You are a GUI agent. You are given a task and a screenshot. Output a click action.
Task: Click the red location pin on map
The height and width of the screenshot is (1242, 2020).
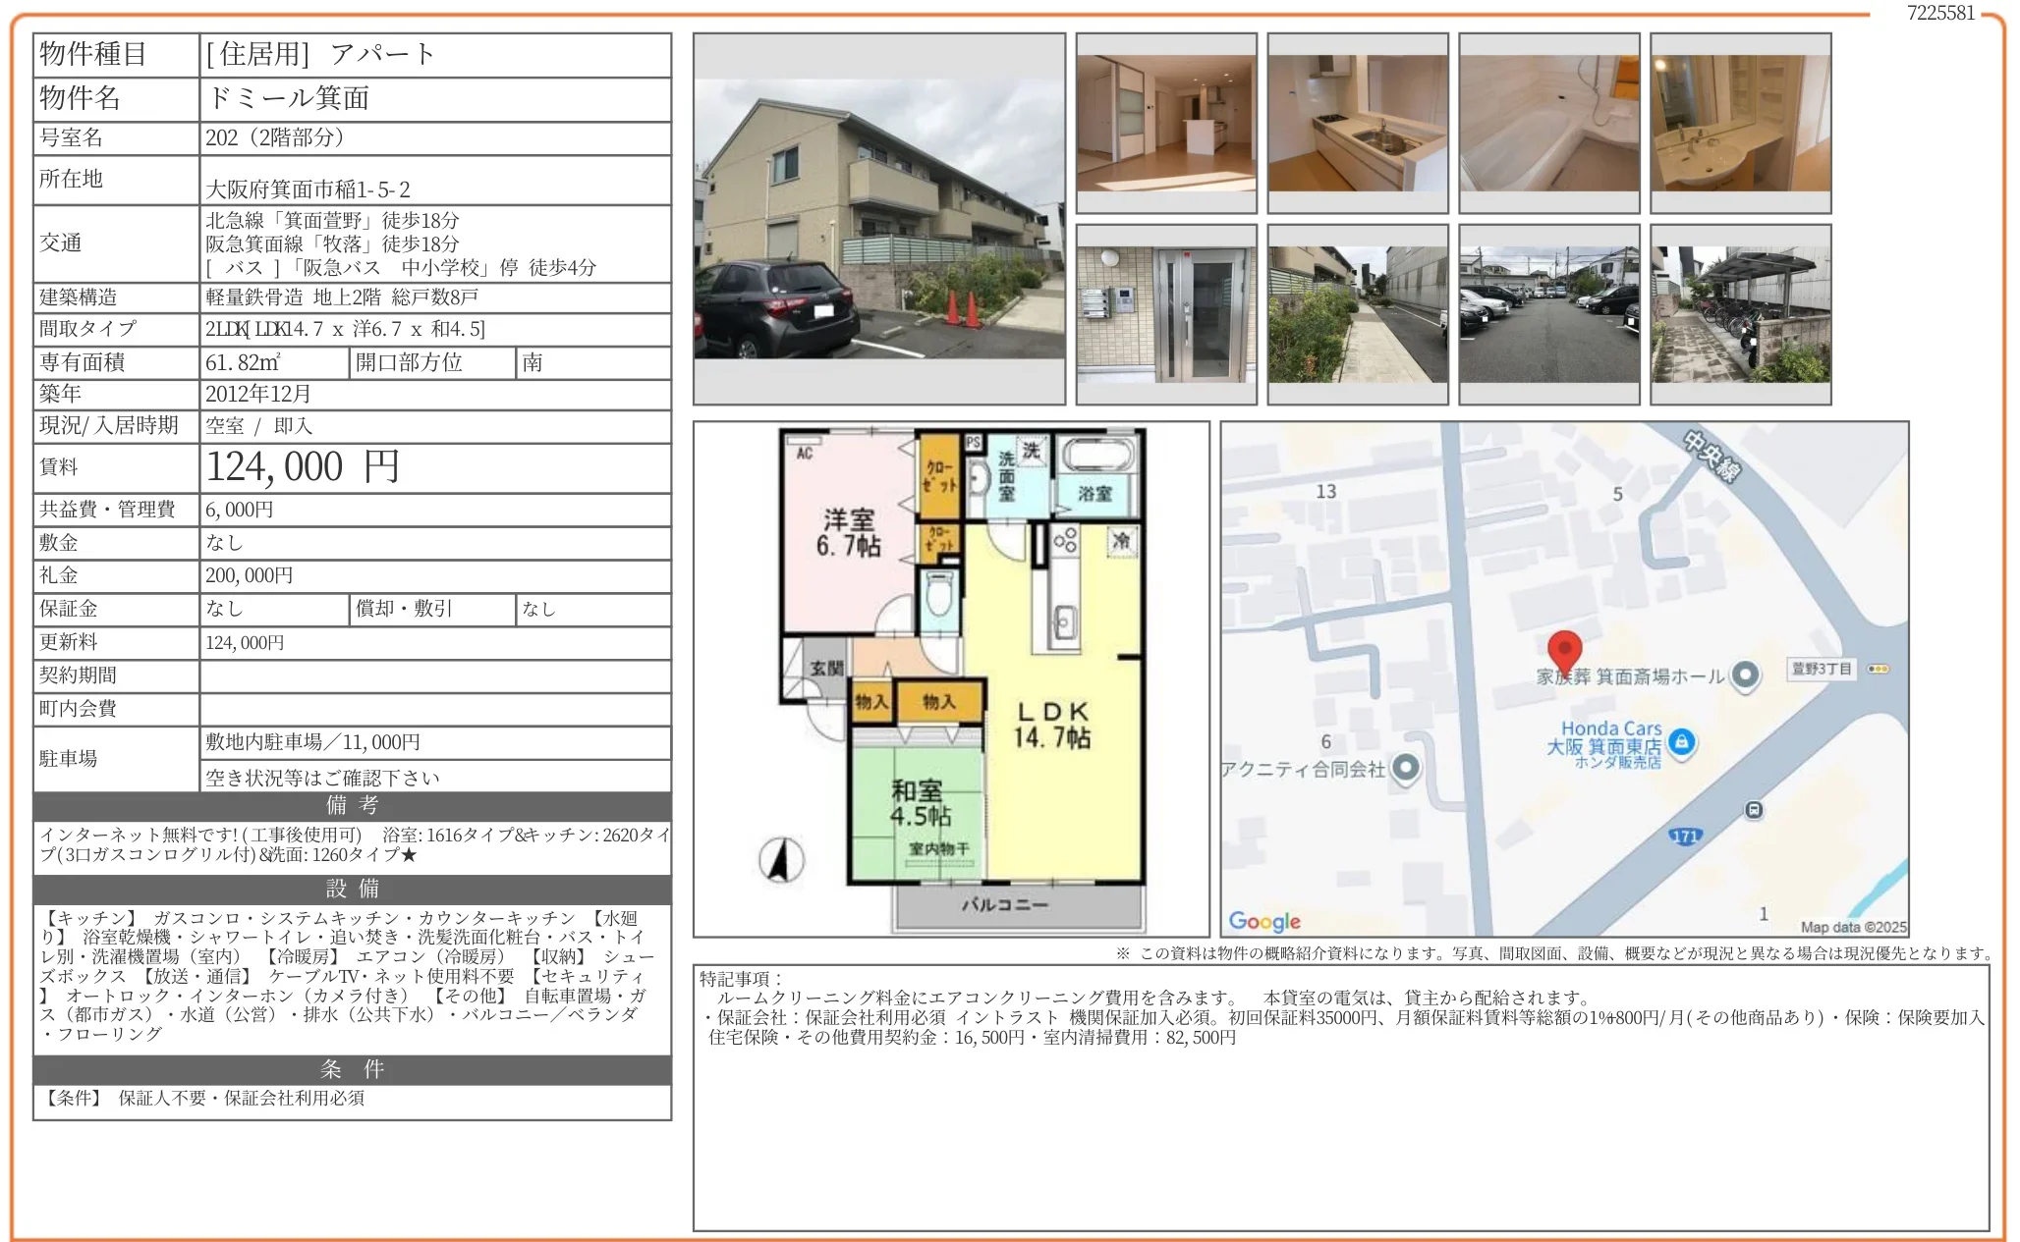coord(1564,649)
